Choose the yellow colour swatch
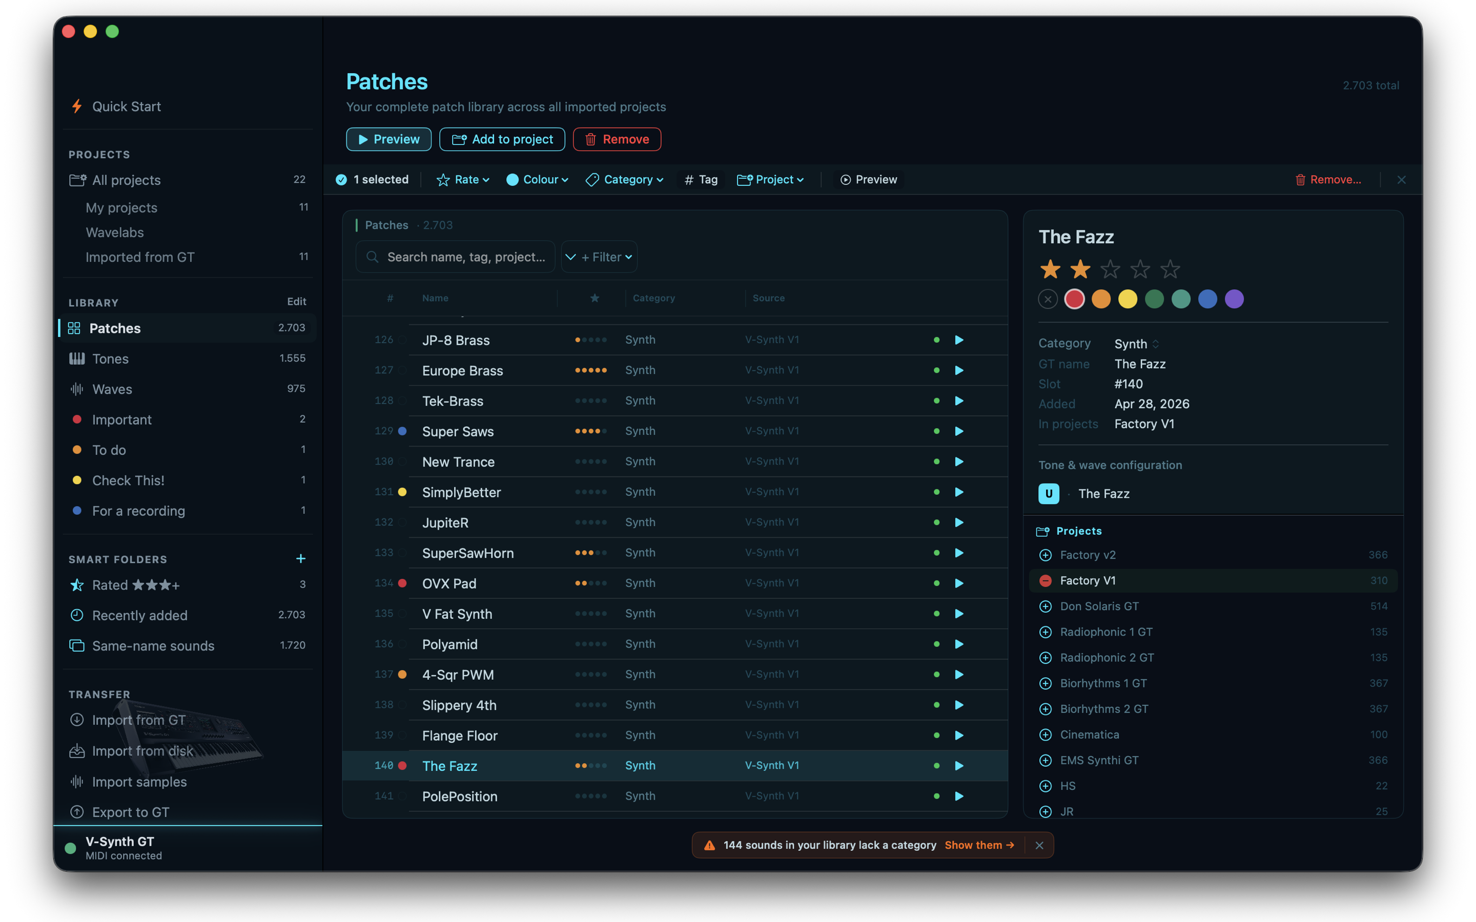 coord(1127,300)
